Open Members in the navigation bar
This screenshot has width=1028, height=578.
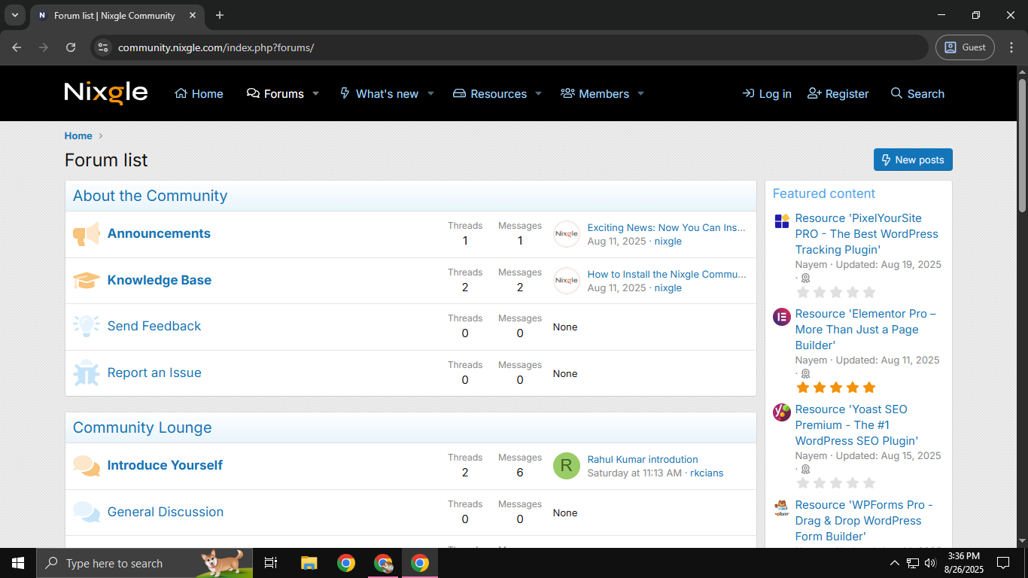595,94
